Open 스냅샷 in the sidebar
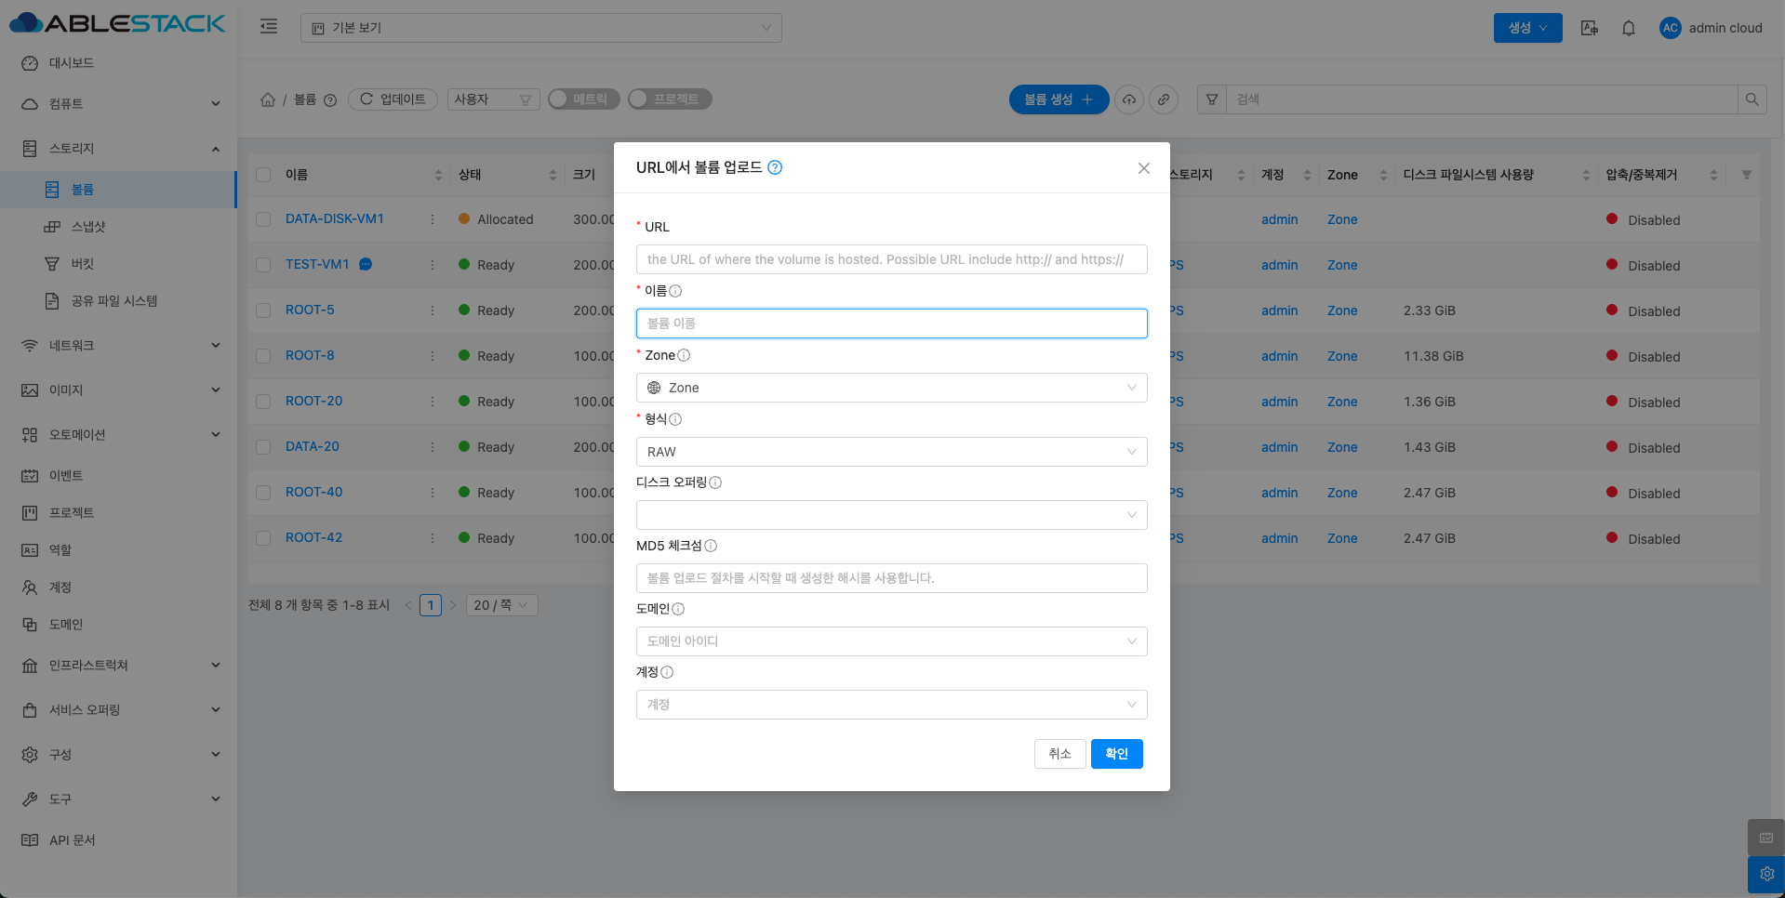This screenshot has width=1785, height=898. (88, 227)
